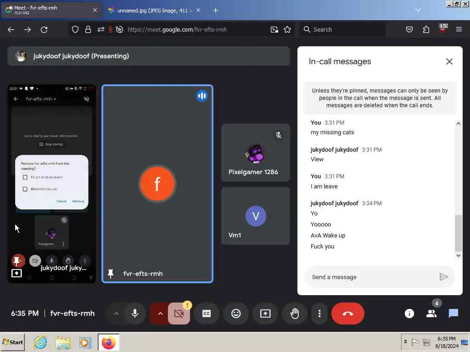470x352 pixels.
Task: Click the send message arrow icon
Action: [x=444, y=277]
